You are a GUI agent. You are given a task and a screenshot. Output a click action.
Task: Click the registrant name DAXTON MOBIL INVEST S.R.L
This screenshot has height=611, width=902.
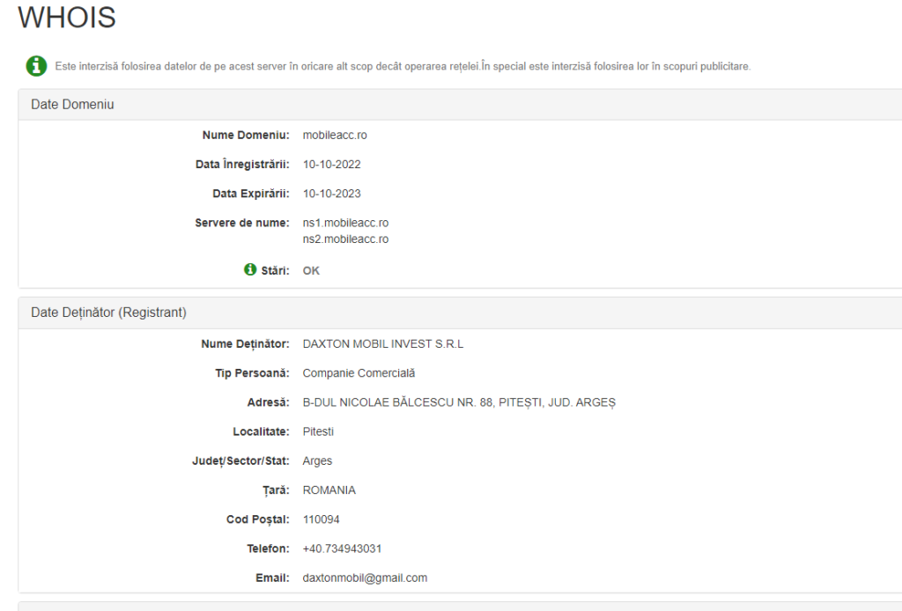click(x=383, y=343)
